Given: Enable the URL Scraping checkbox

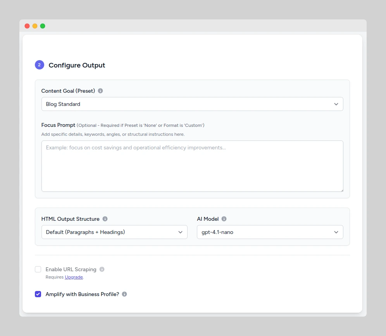Looking at the screenshot, I should click(38, 269).
